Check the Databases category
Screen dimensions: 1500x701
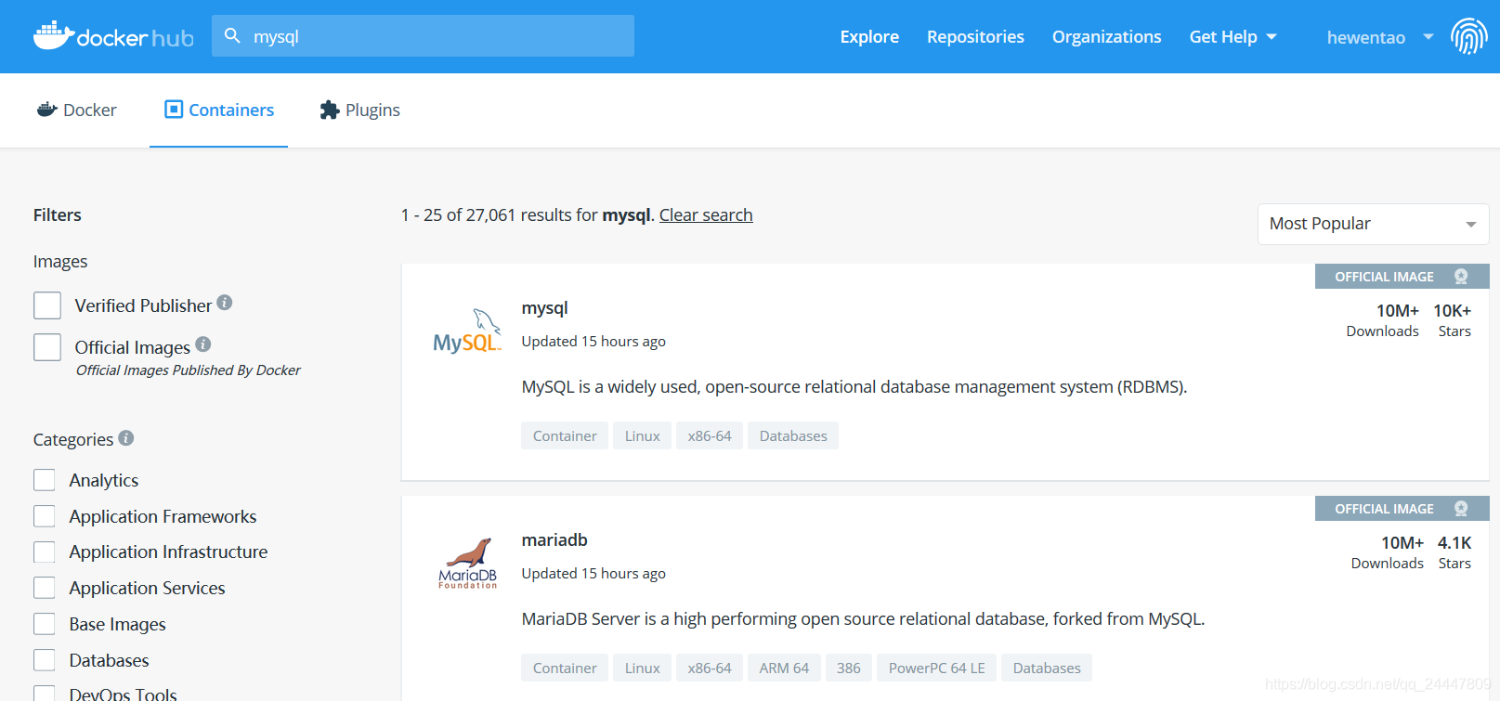point(45,660)
